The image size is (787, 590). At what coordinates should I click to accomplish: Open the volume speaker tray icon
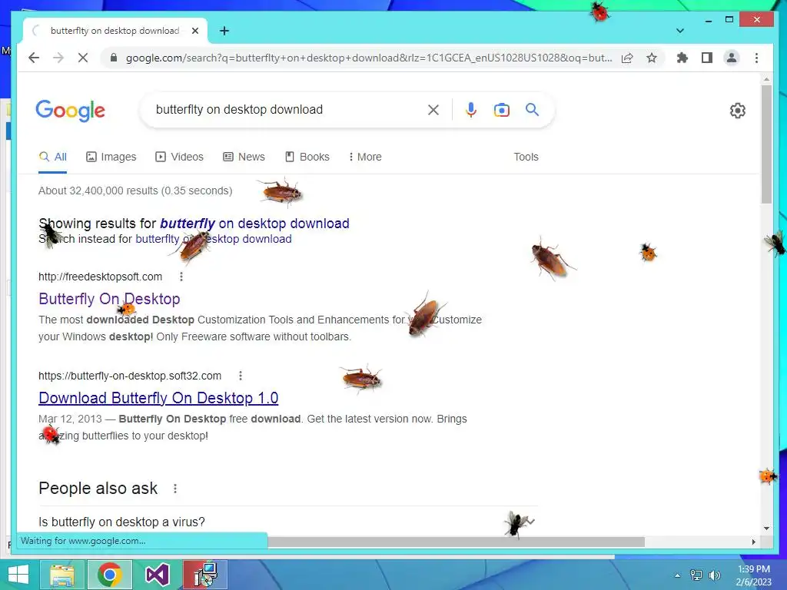click(x=714, y=575)
